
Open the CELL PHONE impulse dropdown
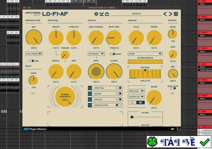(34, 54)
